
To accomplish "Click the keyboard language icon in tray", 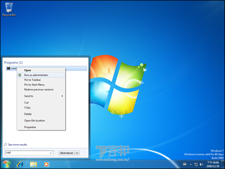I will point(185,164).
